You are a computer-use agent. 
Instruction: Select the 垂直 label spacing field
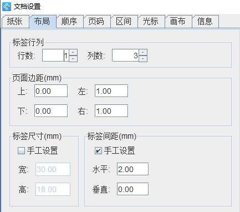132,189
